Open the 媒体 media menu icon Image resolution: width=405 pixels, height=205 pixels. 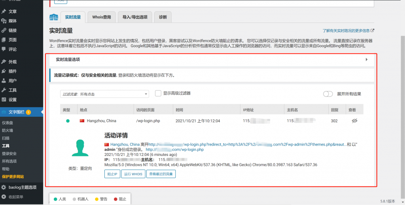[4, 21]
